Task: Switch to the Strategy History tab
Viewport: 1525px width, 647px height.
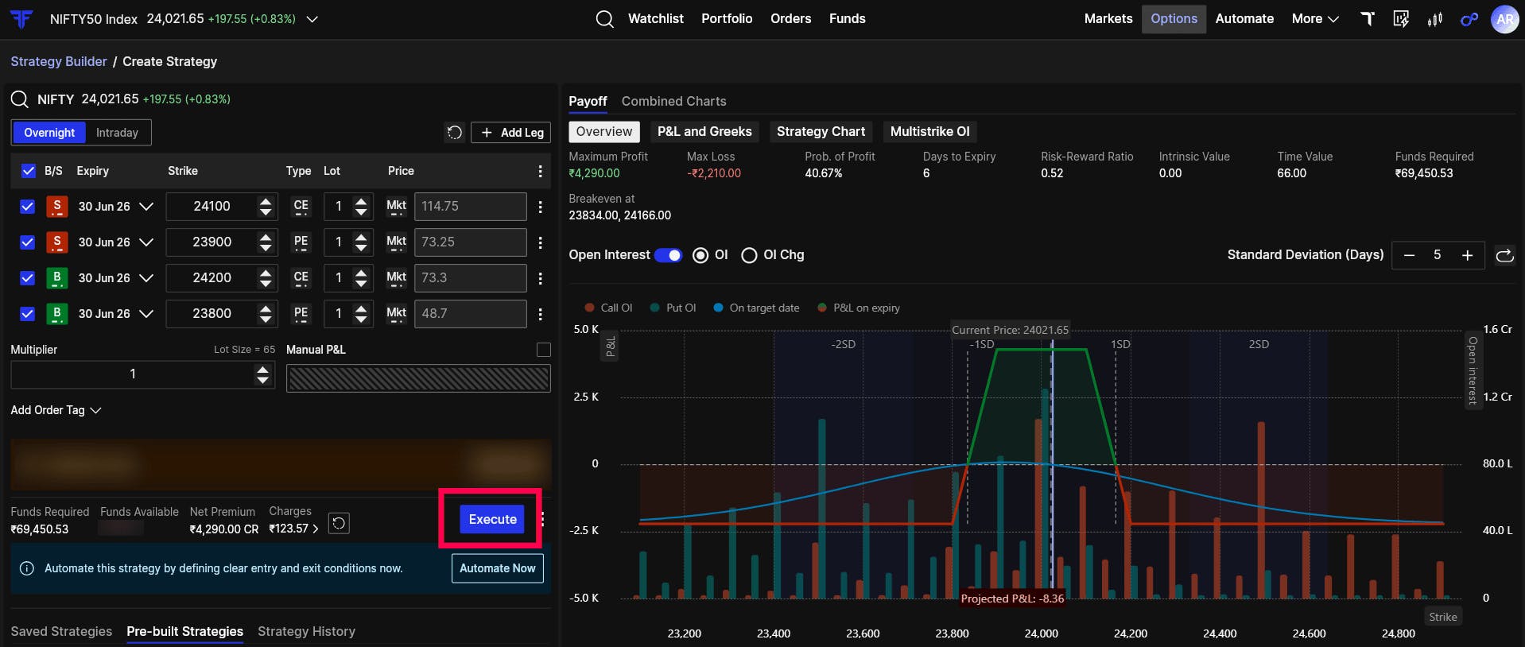Action: point(306,632)
